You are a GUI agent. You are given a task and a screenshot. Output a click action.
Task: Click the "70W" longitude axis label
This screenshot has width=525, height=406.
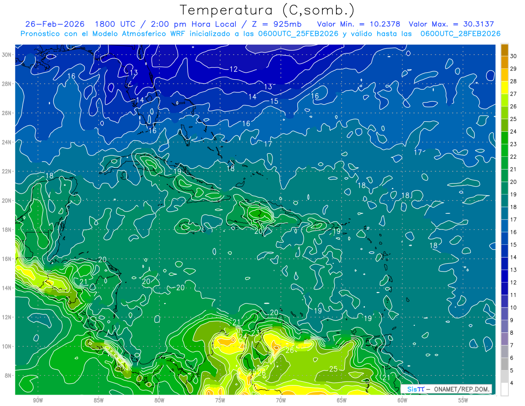tap(281, 401)
